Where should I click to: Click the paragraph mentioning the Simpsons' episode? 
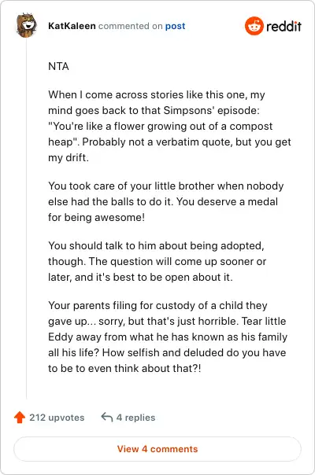(169, 126)
